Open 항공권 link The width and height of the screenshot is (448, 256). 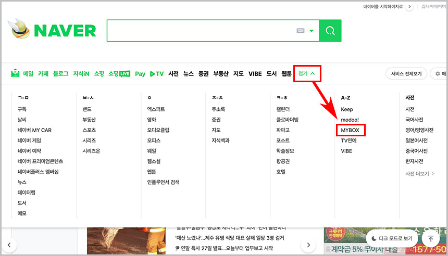pos(283,161)
